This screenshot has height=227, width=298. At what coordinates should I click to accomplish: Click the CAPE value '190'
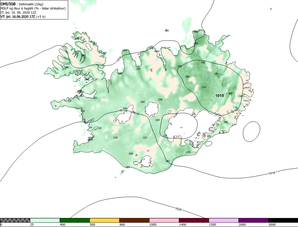(x=187, y=77)
